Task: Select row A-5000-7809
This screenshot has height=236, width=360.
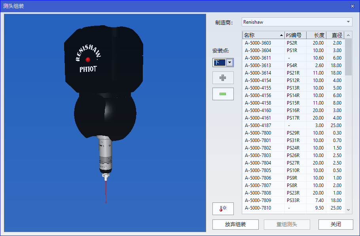Action: [294, 200]
